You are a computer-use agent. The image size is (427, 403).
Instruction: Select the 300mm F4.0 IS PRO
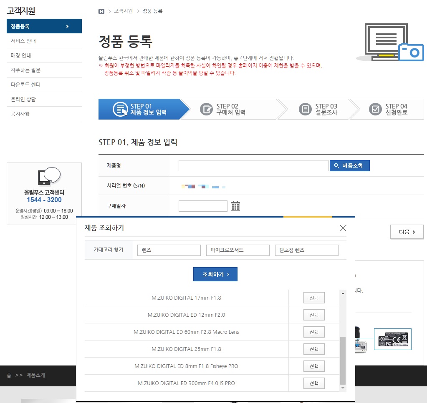tap(314, 383)
